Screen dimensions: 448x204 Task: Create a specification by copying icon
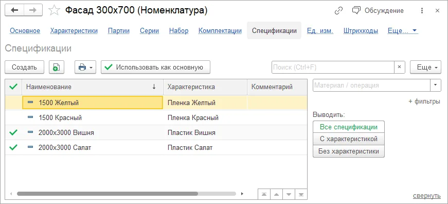57,67
